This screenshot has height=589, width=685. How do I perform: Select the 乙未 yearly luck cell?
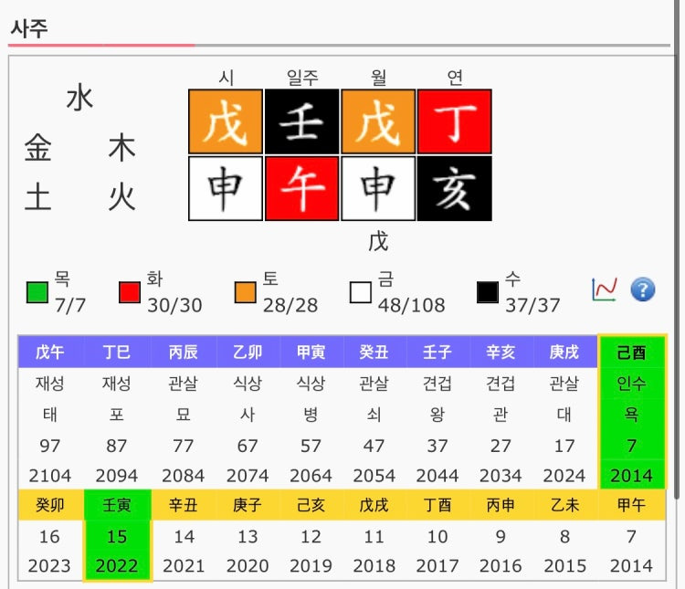564,505
